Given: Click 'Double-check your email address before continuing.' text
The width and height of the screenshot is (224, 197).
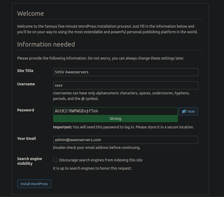Looking at the screenshot, I should coord(97,148).
